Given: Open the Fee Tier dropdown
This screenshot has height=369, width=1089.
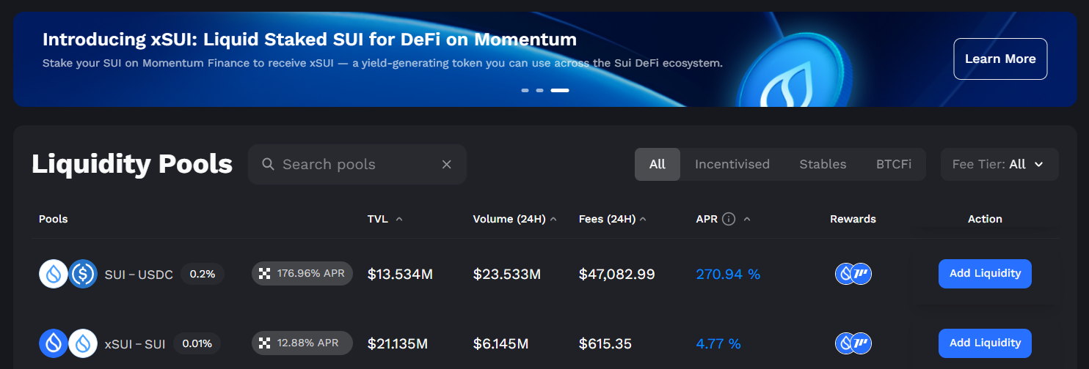Looking at the screenshot, I should (999, 164).
